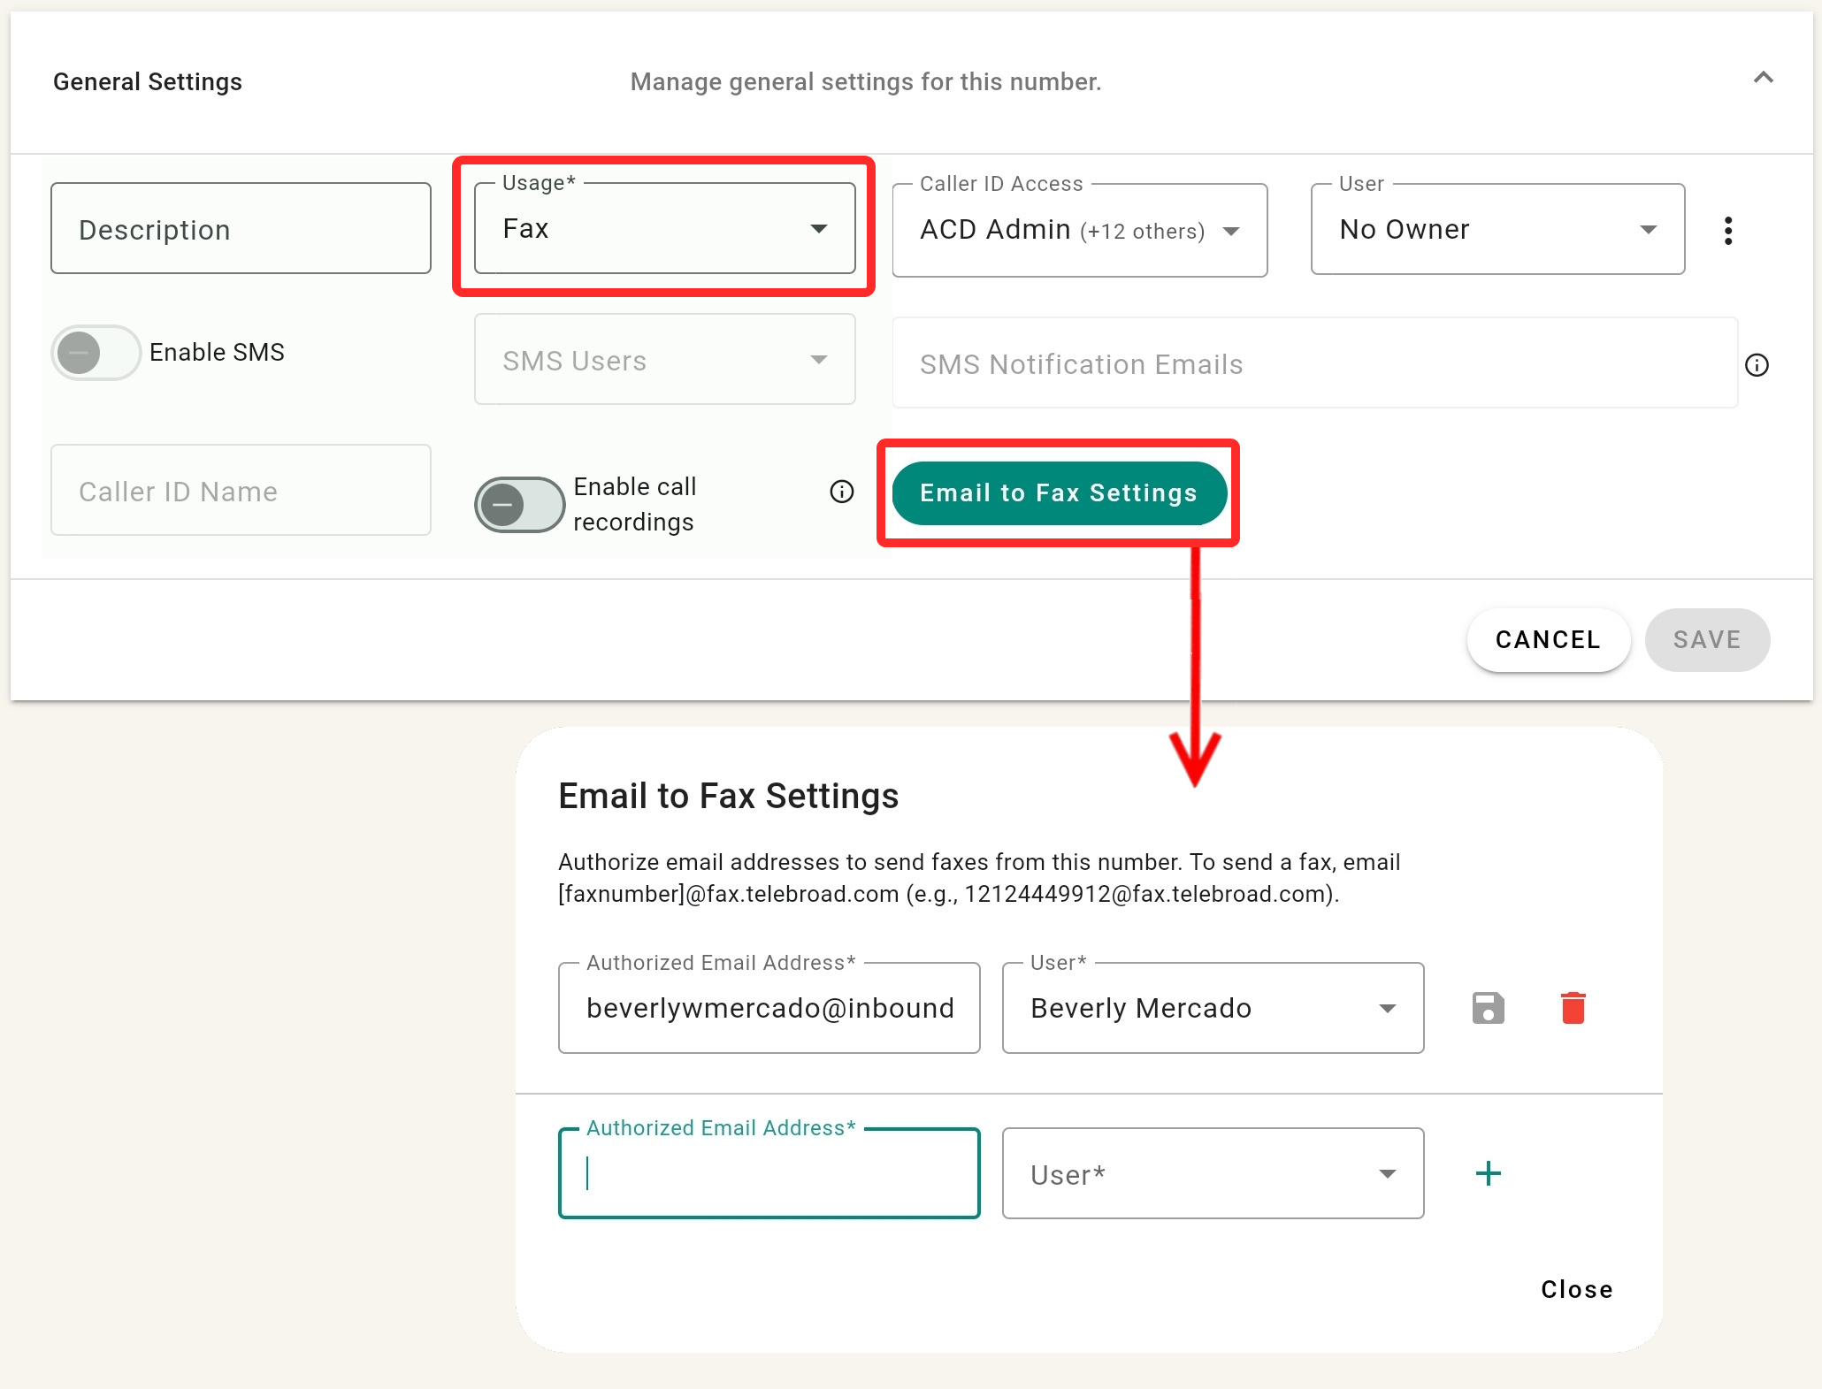Click the Email to Fax Settings button
The height and width of the screenshot is (1389, 1822).
coord(1059,493)
